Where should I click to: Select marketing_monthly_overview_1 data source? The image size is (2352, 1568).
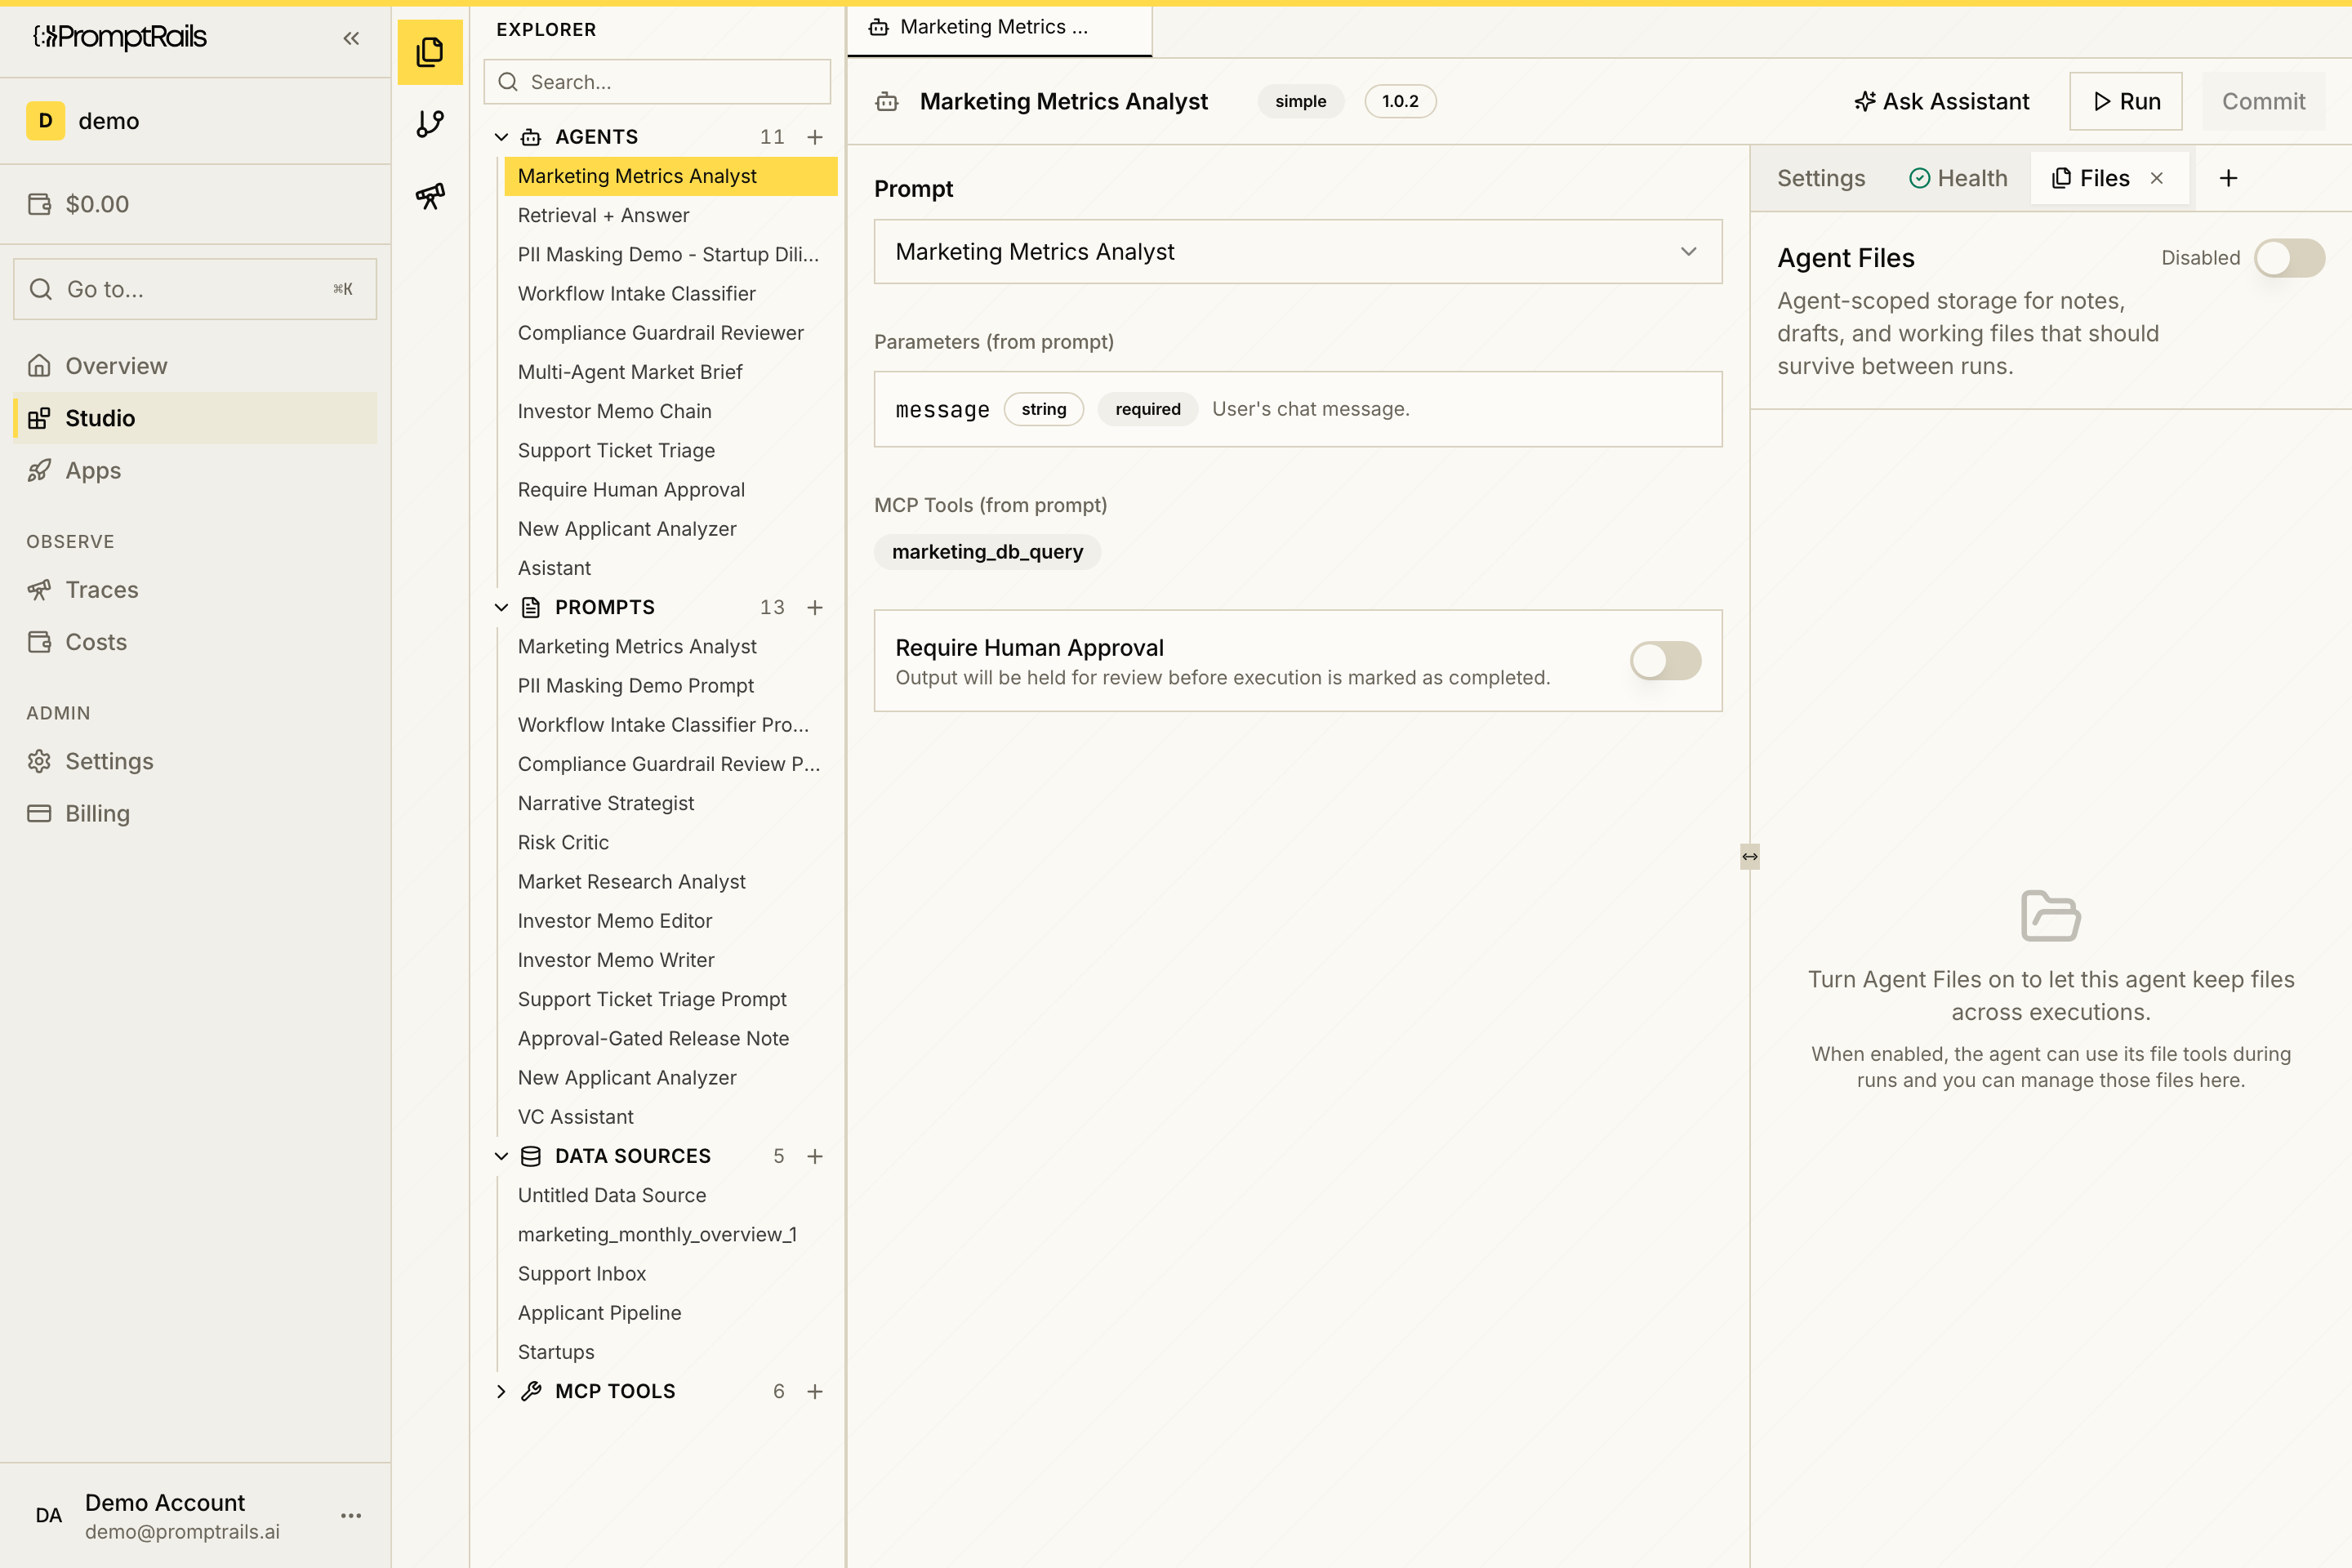(670, 1235)
